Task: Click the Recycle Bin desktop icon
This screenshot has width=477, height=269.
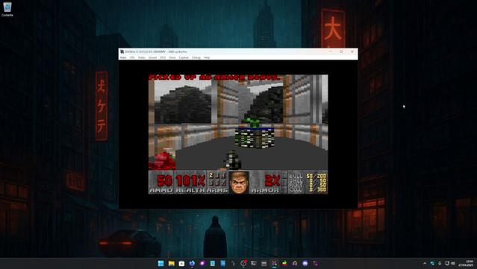Action: (7, 9)
